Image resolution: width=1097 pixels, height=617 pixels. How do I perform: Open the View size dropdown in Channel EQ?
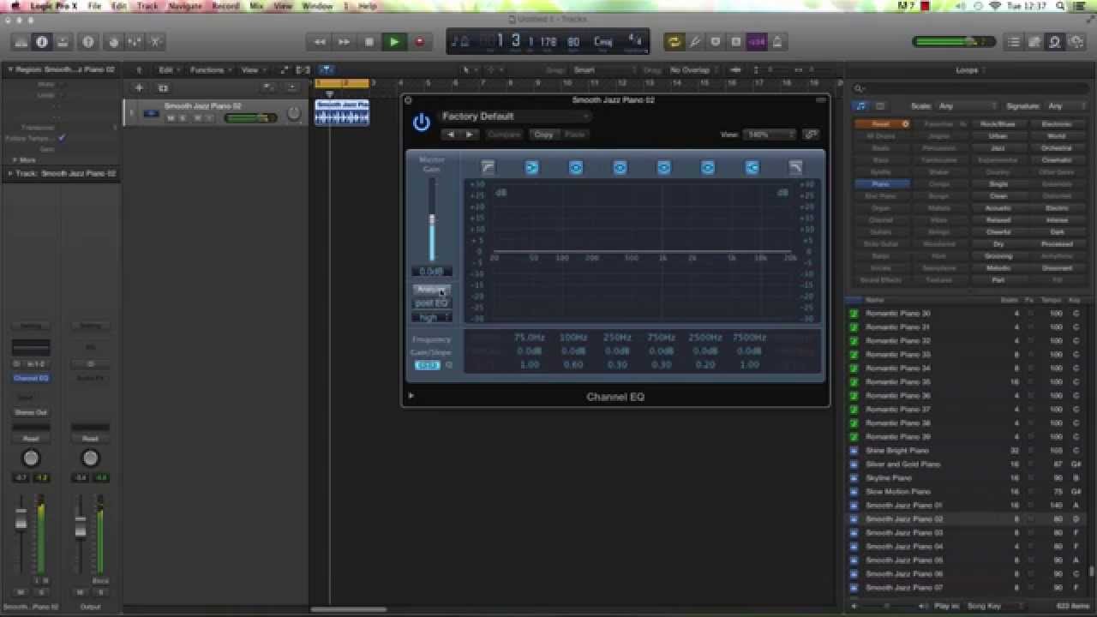769,135
